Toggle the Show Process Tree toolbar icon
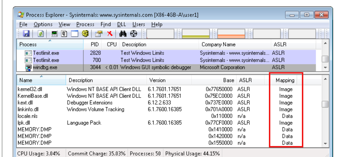Screen dimensions: 359x157 [64, 34]
